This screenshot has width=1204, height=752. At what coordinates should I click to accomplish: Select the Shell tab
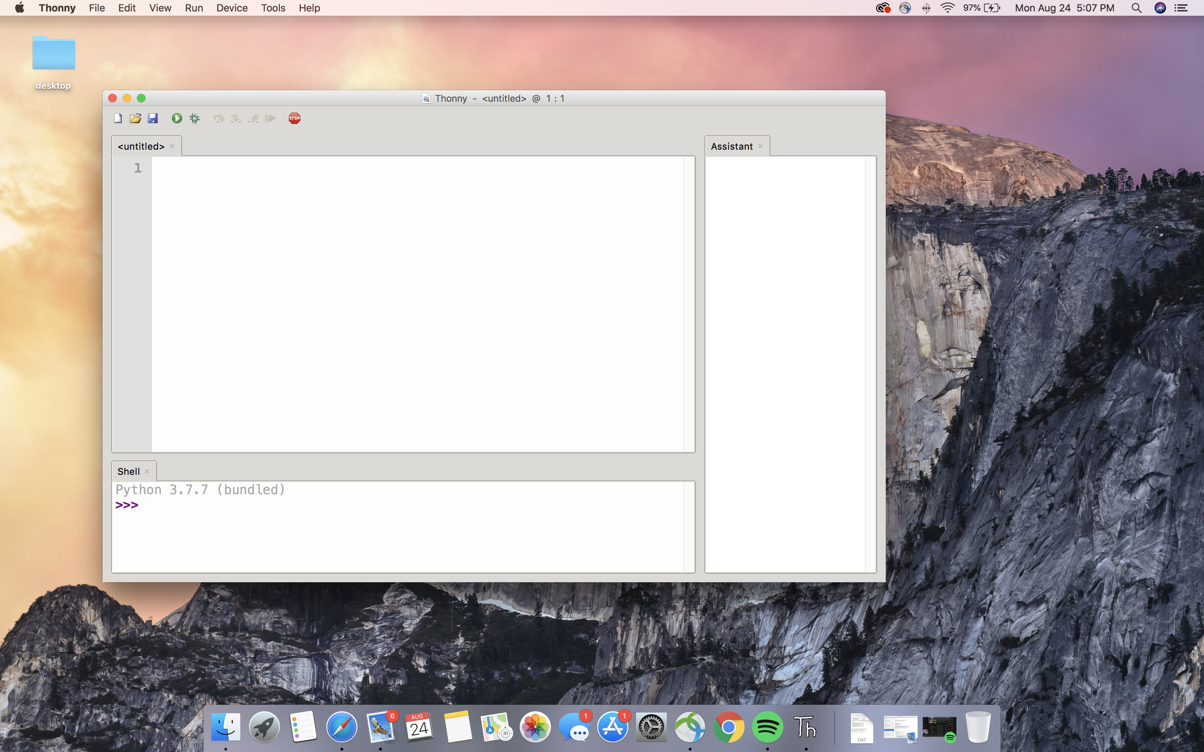click(x=128, y=472)
